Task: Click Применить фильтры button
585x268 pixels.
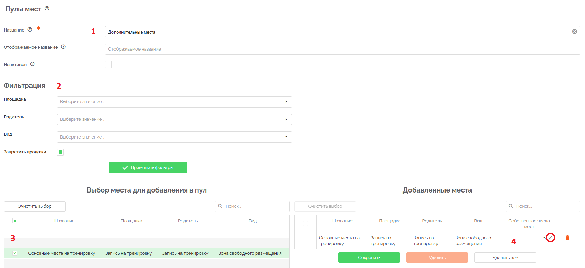Action: click(x=148, y=168)
